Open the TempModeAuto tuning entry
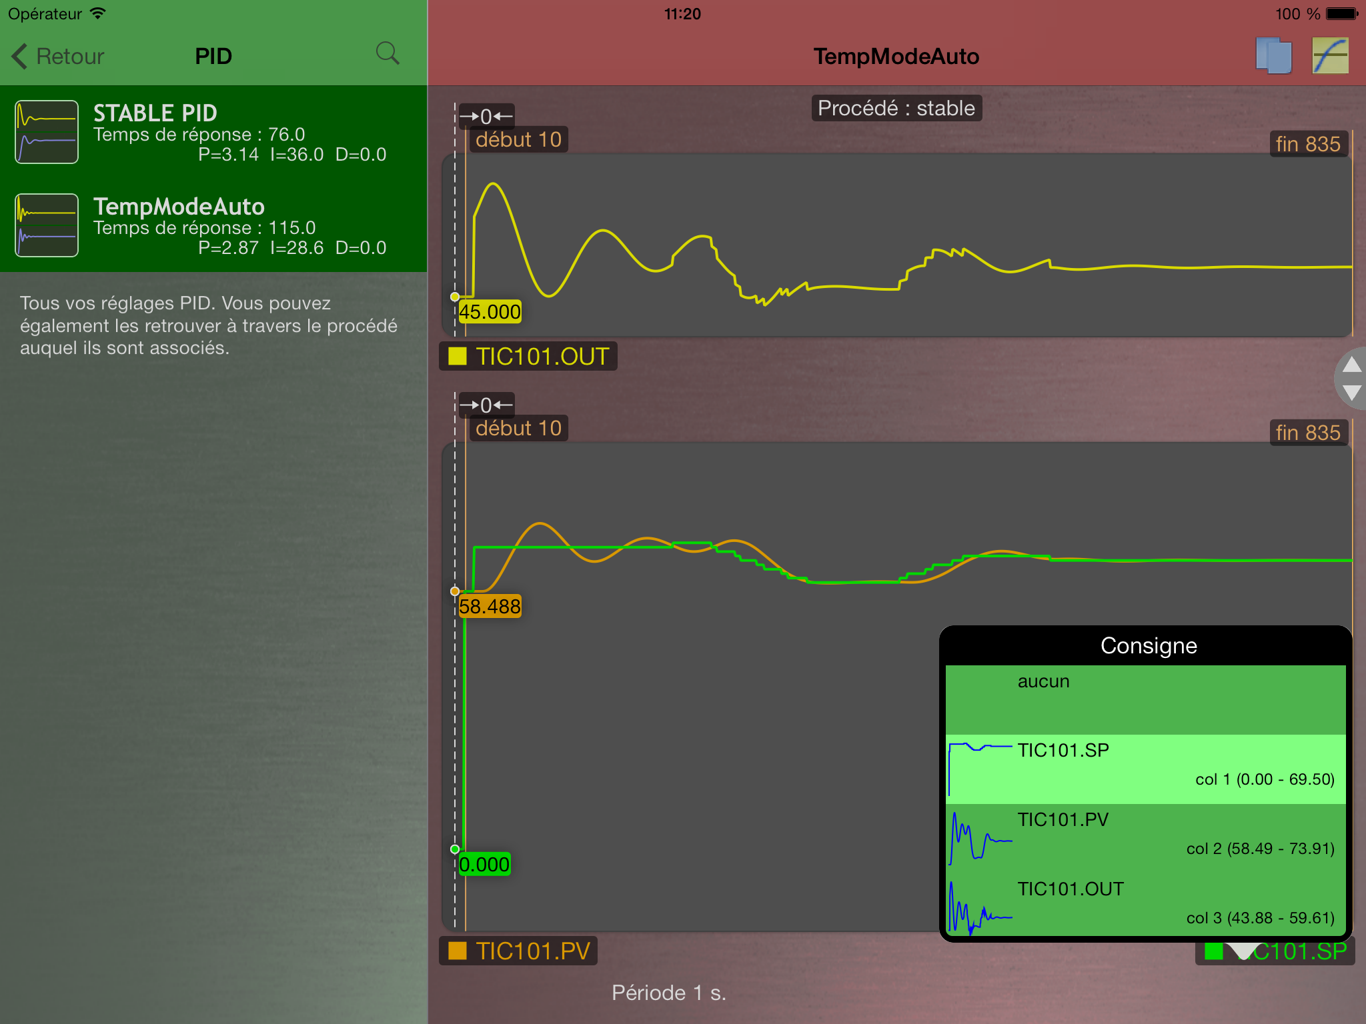 pyautogui.click(x=213, y=225)
